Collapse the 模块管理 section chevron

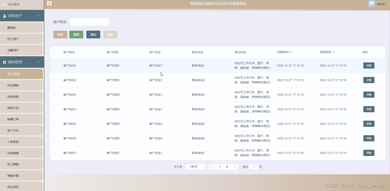[x=39, y=62]
